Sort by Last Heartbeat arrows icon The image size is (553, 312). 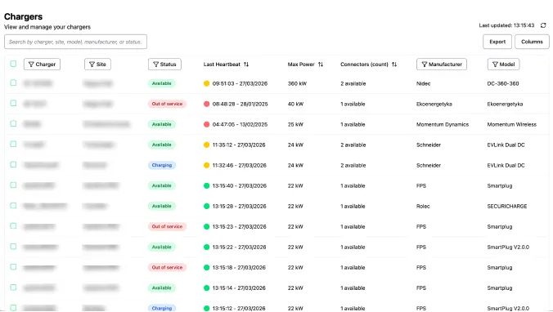(246, 65)
